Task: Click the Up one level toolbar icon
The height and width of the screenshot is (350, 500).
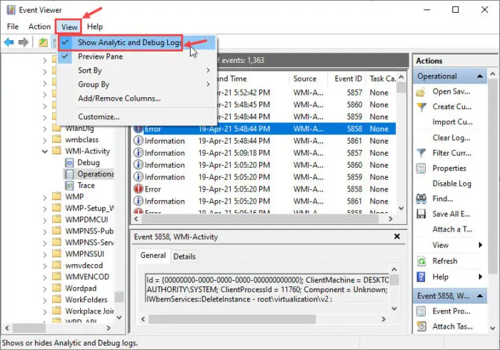Action: 43,42
